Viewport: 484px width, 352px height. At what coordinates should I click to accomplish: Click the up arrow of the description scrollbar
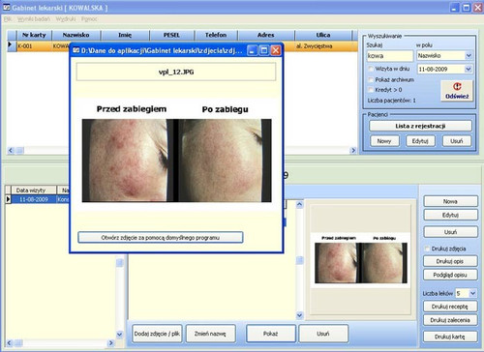pyautogui.click(x=299, y=204)
